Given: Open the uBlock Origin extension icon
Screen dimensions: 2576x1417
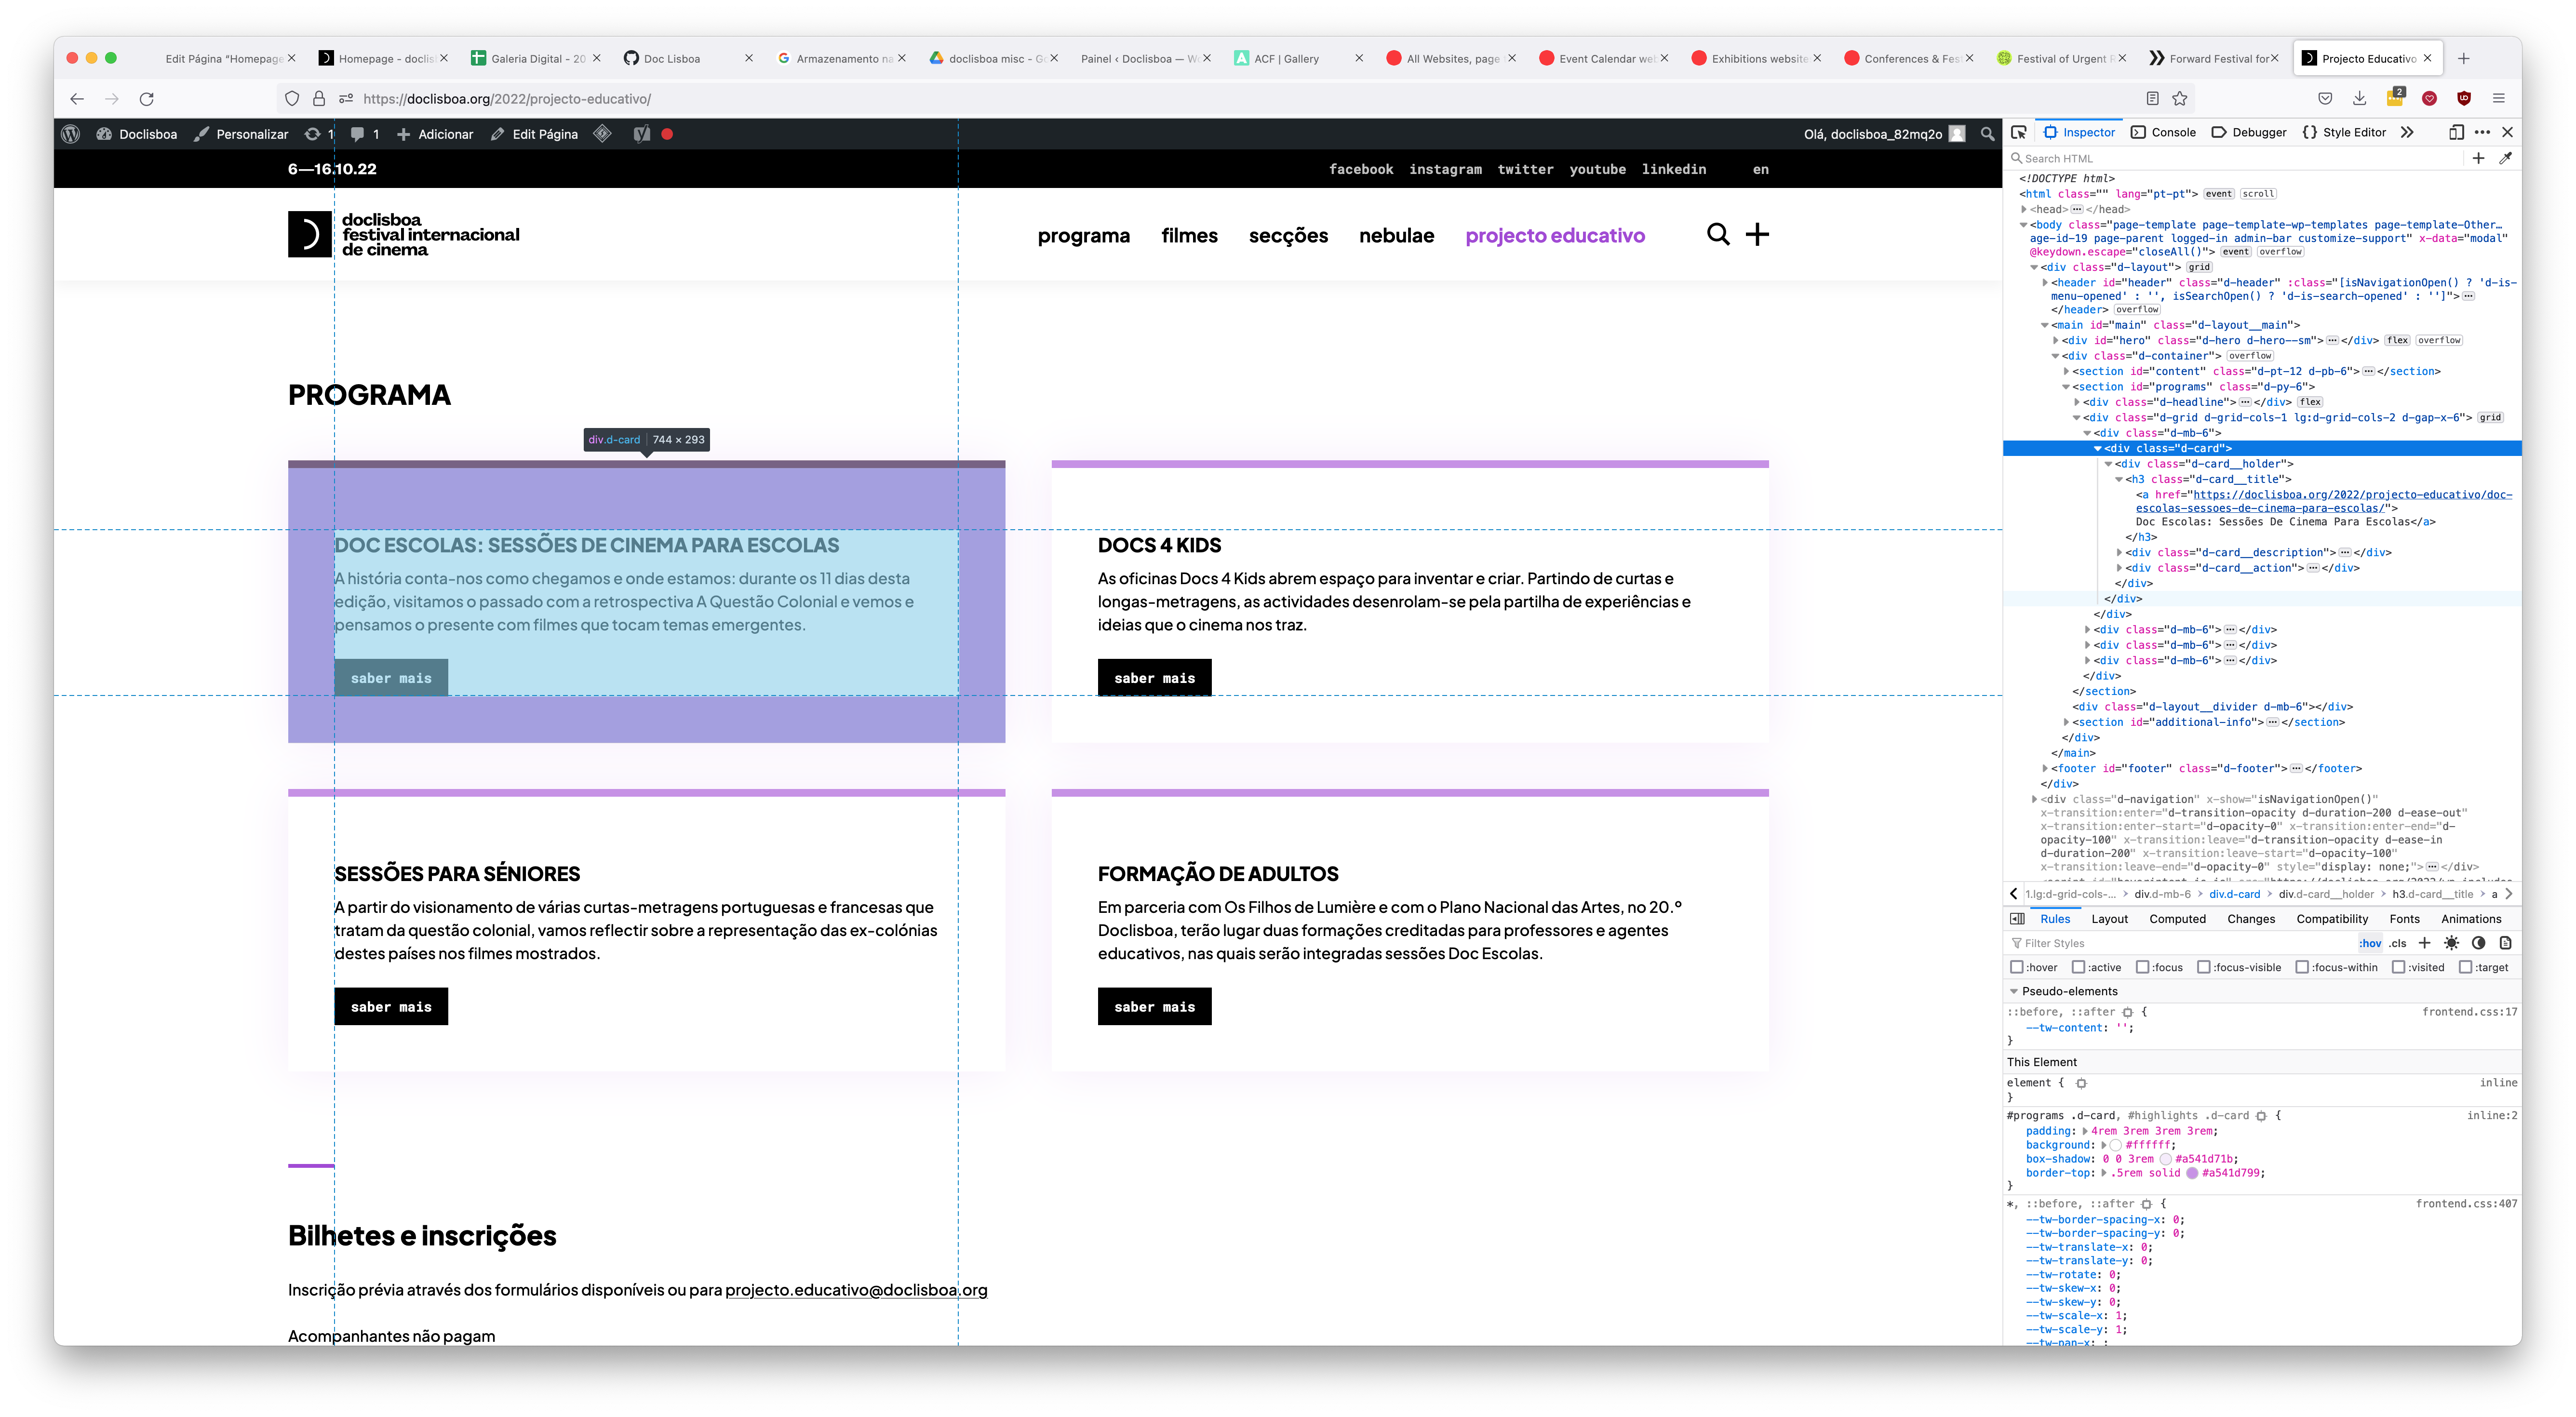Looking at the screenshot, I should (2464, 98).
